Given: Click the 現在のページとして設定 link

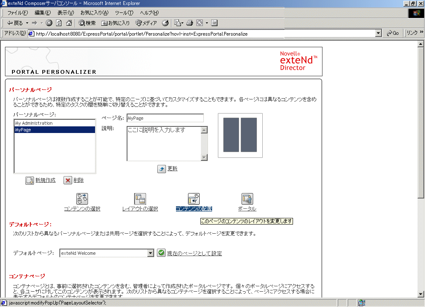Looking at the screenshot, I should (x=194, y=254).
